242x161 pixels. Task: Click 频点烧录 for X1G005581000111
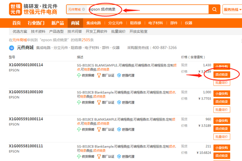point(221,156)
